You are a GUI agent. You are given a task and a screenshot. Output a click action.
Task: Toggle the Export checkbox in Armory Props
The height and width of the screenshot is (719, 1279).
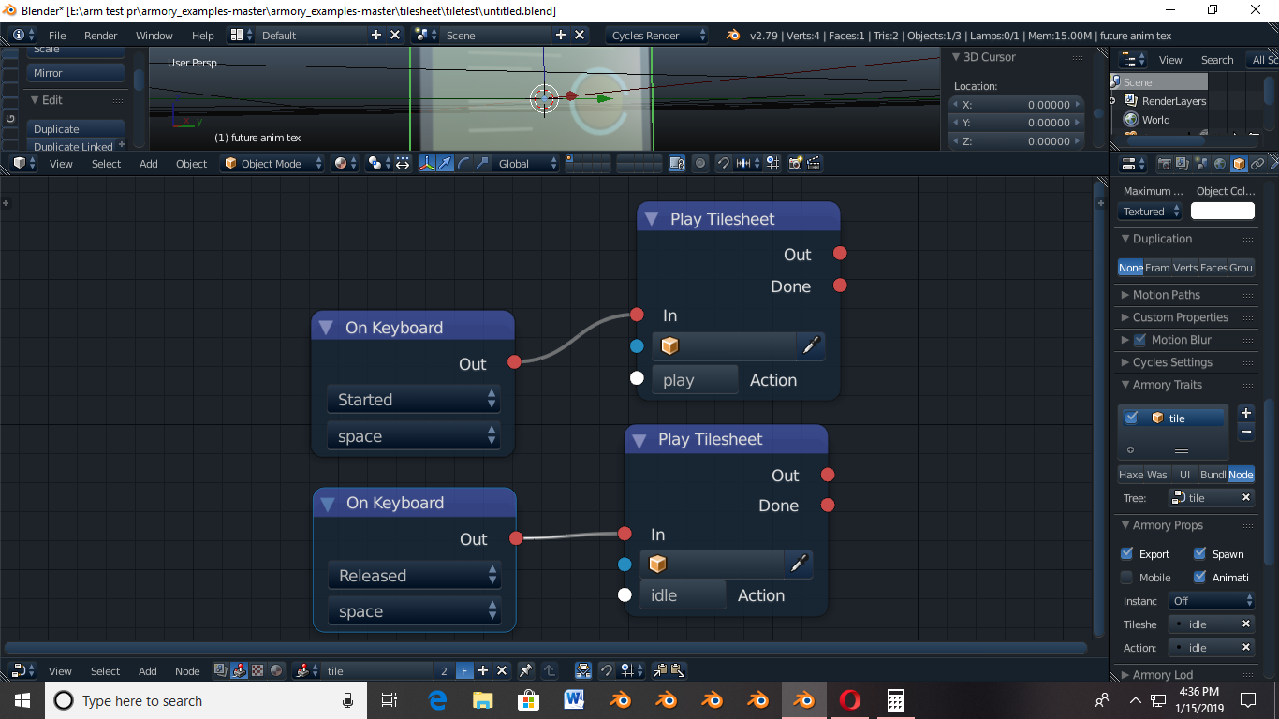tap(1127, 553)
